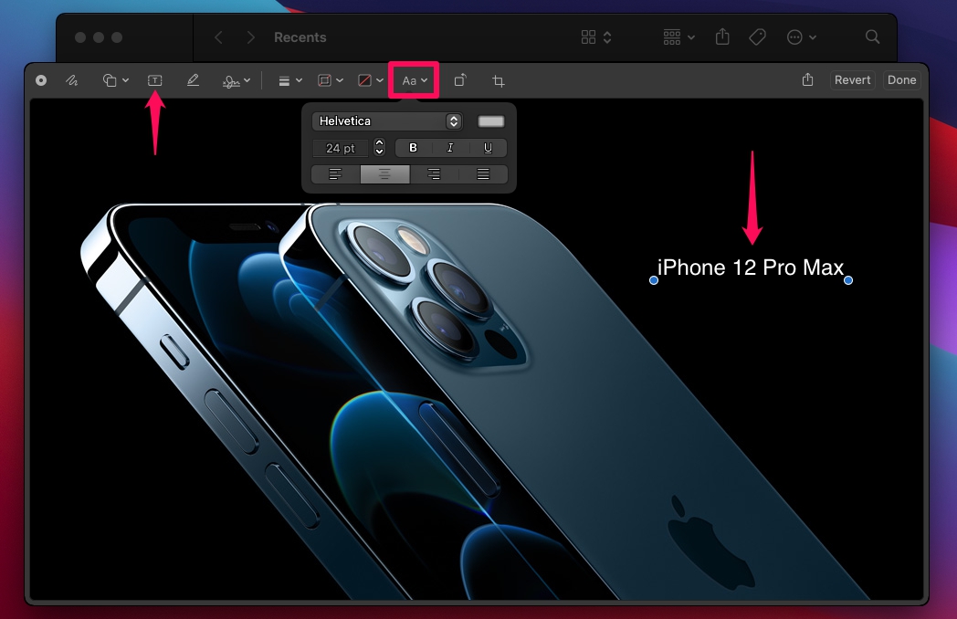
Task: Click the Rotate icon in the toolbar
Action: pos(460,80)
